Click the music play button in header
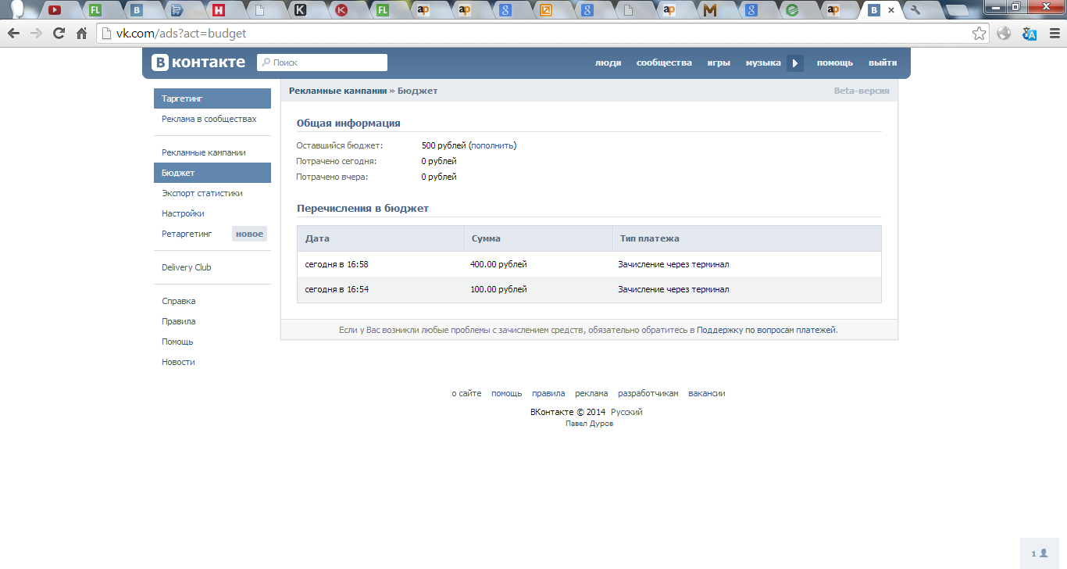The height and width of the screenshot is (569, 1067). [x=795, y=63]
